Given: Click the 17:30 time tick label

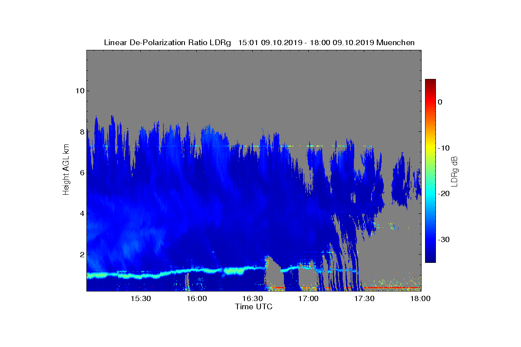Looking at the screenshot, I should (364, 299).
